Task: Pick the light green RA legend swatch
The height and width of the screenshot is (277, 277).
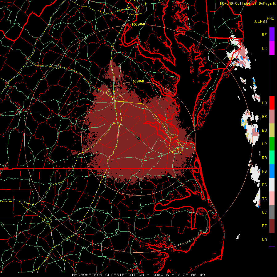Action: pyautogui.click(x=272, y=158)
